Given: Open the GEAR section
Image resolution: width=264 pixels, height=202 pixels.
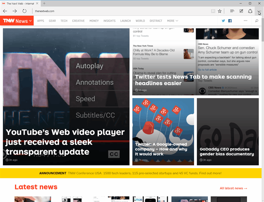Looking at the screenshot, I should [x=52, y=21].
